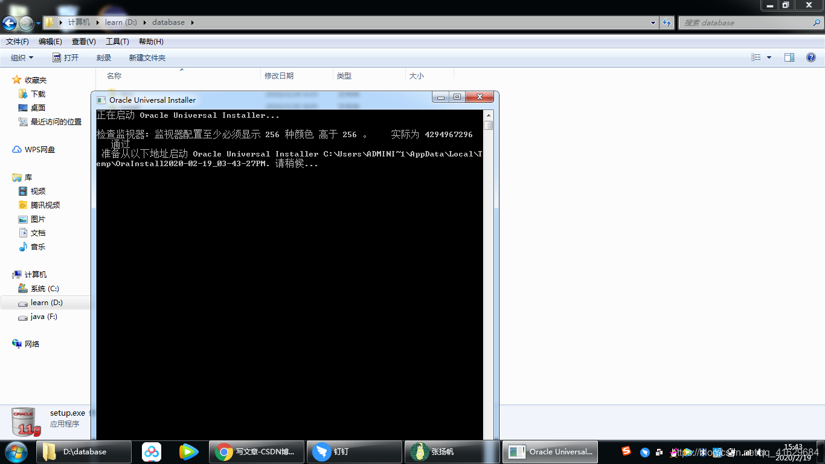This screenshot has height=464, width=825.
Task: Sort by the 大小 column header
Action: [x=429, y=76]
